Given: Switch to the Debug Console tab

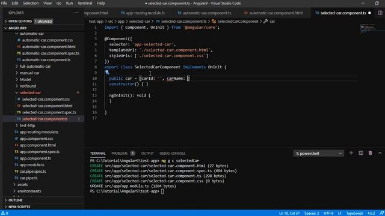Looking at the screenshot, I should pos(173,154).
